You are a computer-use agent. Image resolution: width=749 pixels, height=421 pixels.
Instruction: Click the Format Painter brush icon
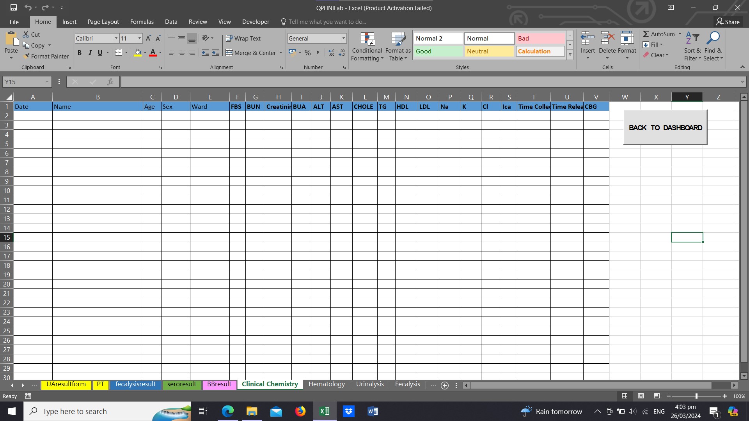tap(26, 56)
